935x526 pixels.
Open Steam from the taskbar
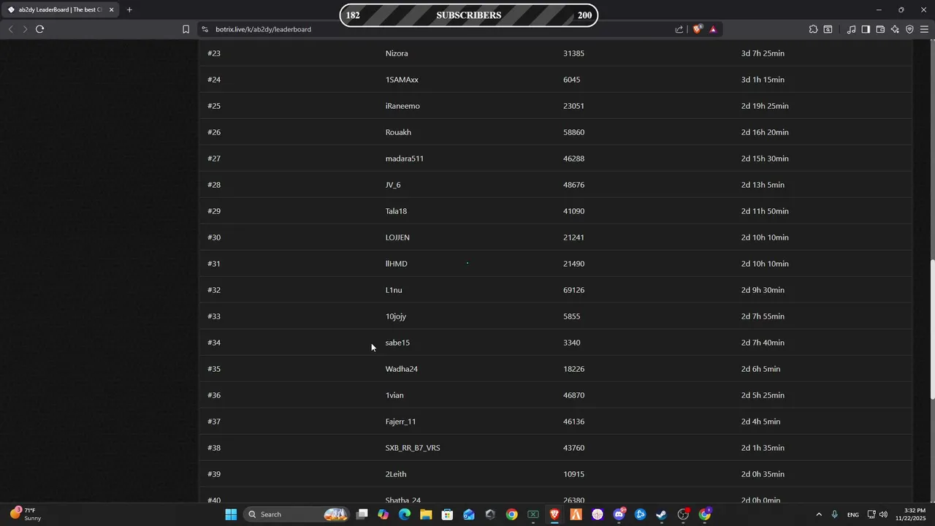[x=662, y=514]
